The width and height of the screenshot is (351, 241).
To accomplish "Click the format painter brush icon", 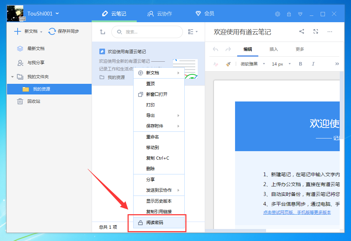I will click(227, 64).
